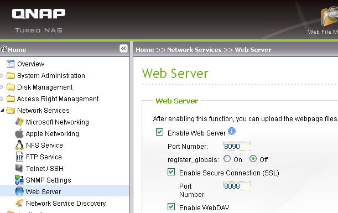This screenshot has height=213, width=338.
Task: Click the Network Services open folder icon
Action: [x=11, y=111]
